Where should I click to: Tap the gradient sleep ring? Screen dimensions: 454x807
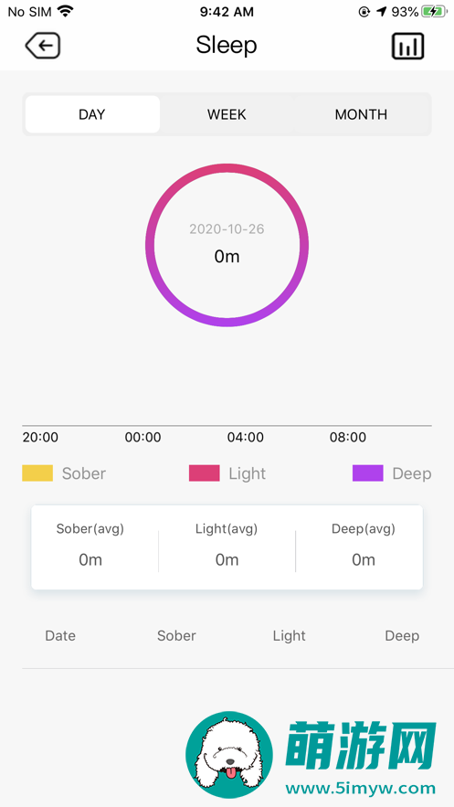point(227,245)
